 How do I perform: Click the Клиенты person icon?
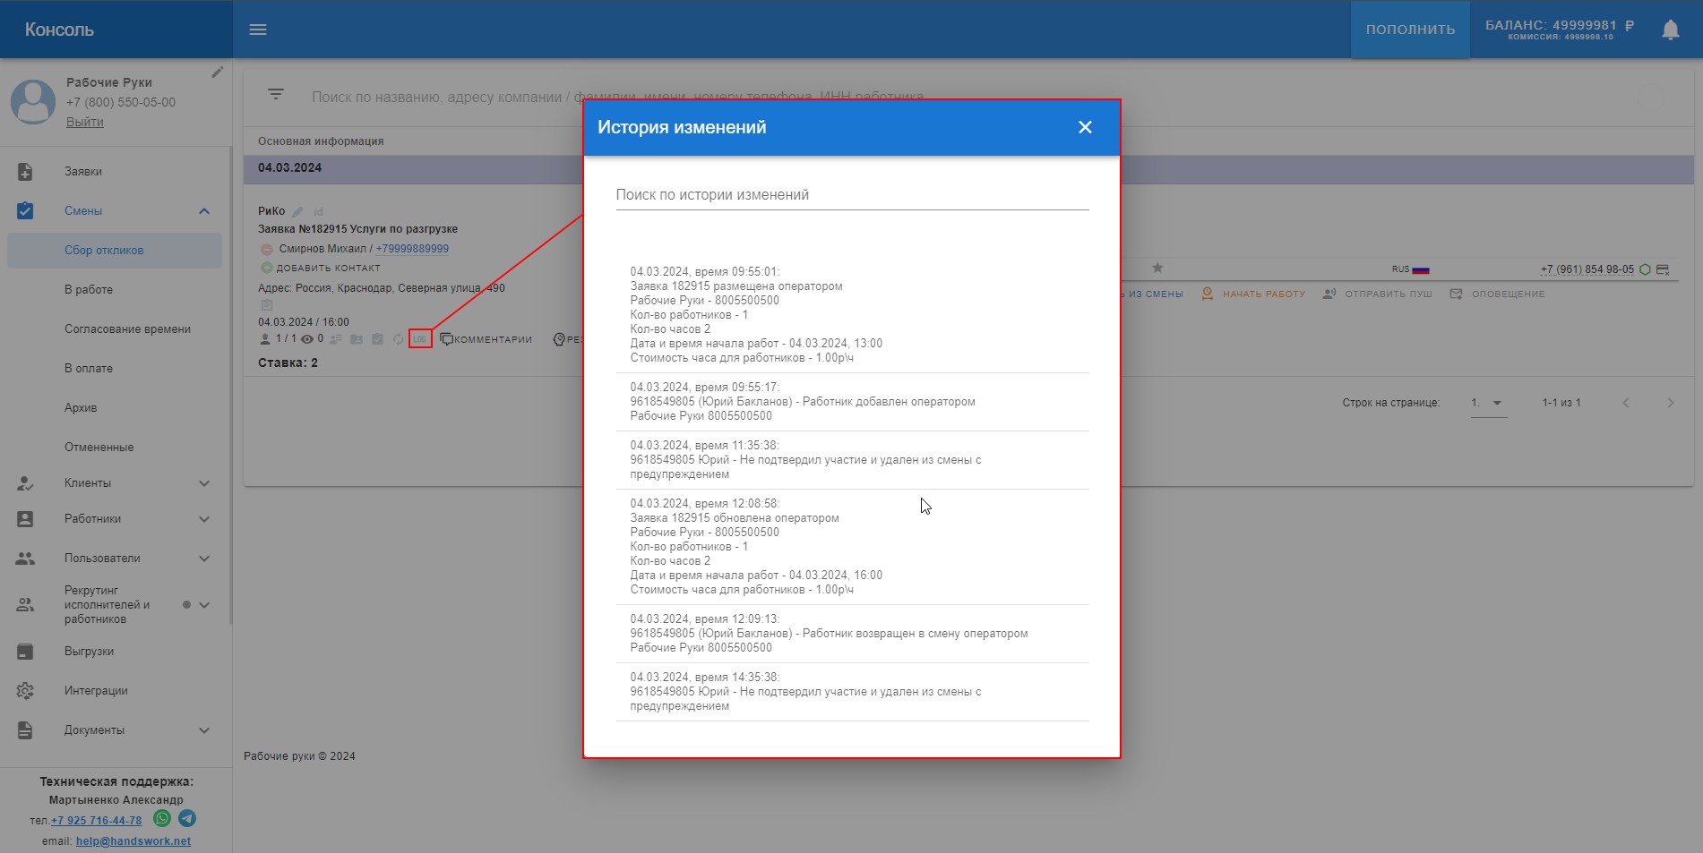(x=25, y=483)
